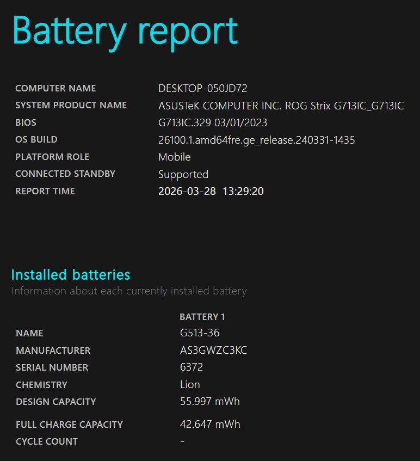The image size is (420, 461).
Task: Click the SYSTEM PRODUCT NAME label
Action: click(71, 105)
